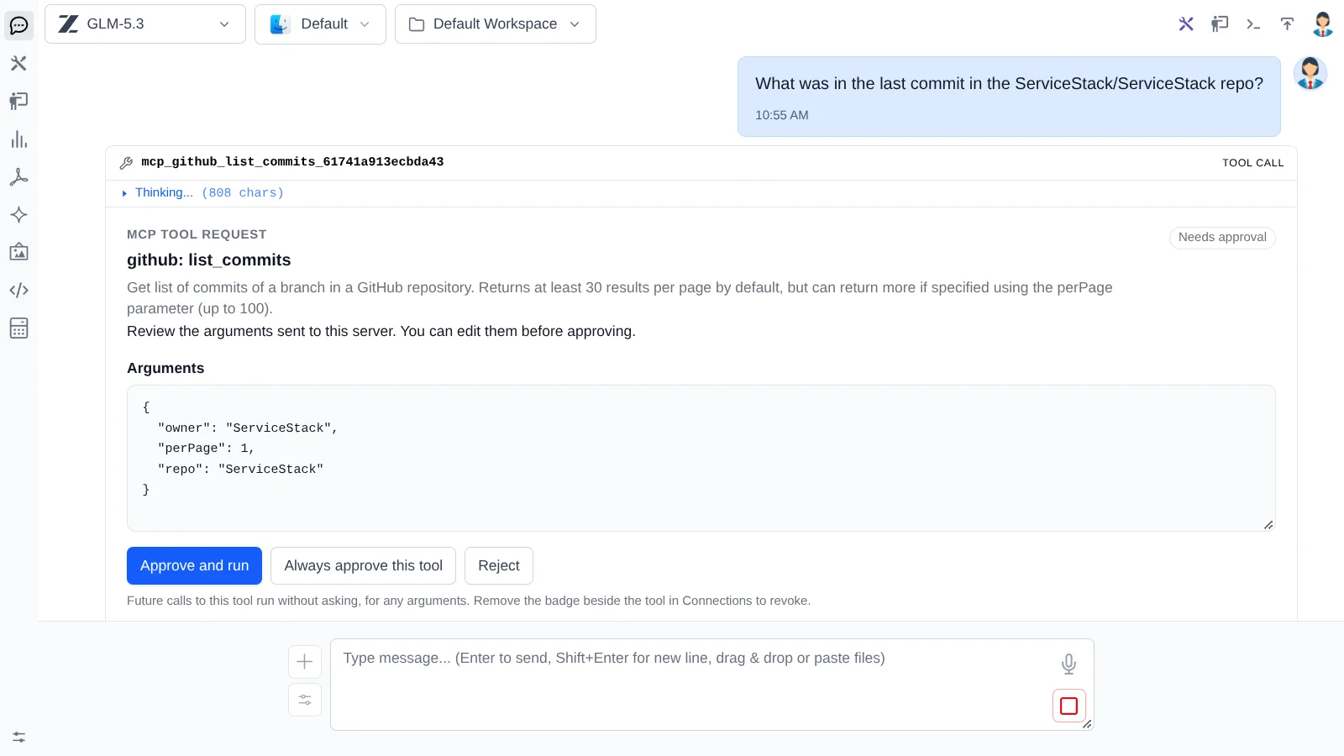Image resolution: width=1344 pixels, height=756 pixels.
Task: Open the image gallery icon in sidebar
Action: point(18,252)
